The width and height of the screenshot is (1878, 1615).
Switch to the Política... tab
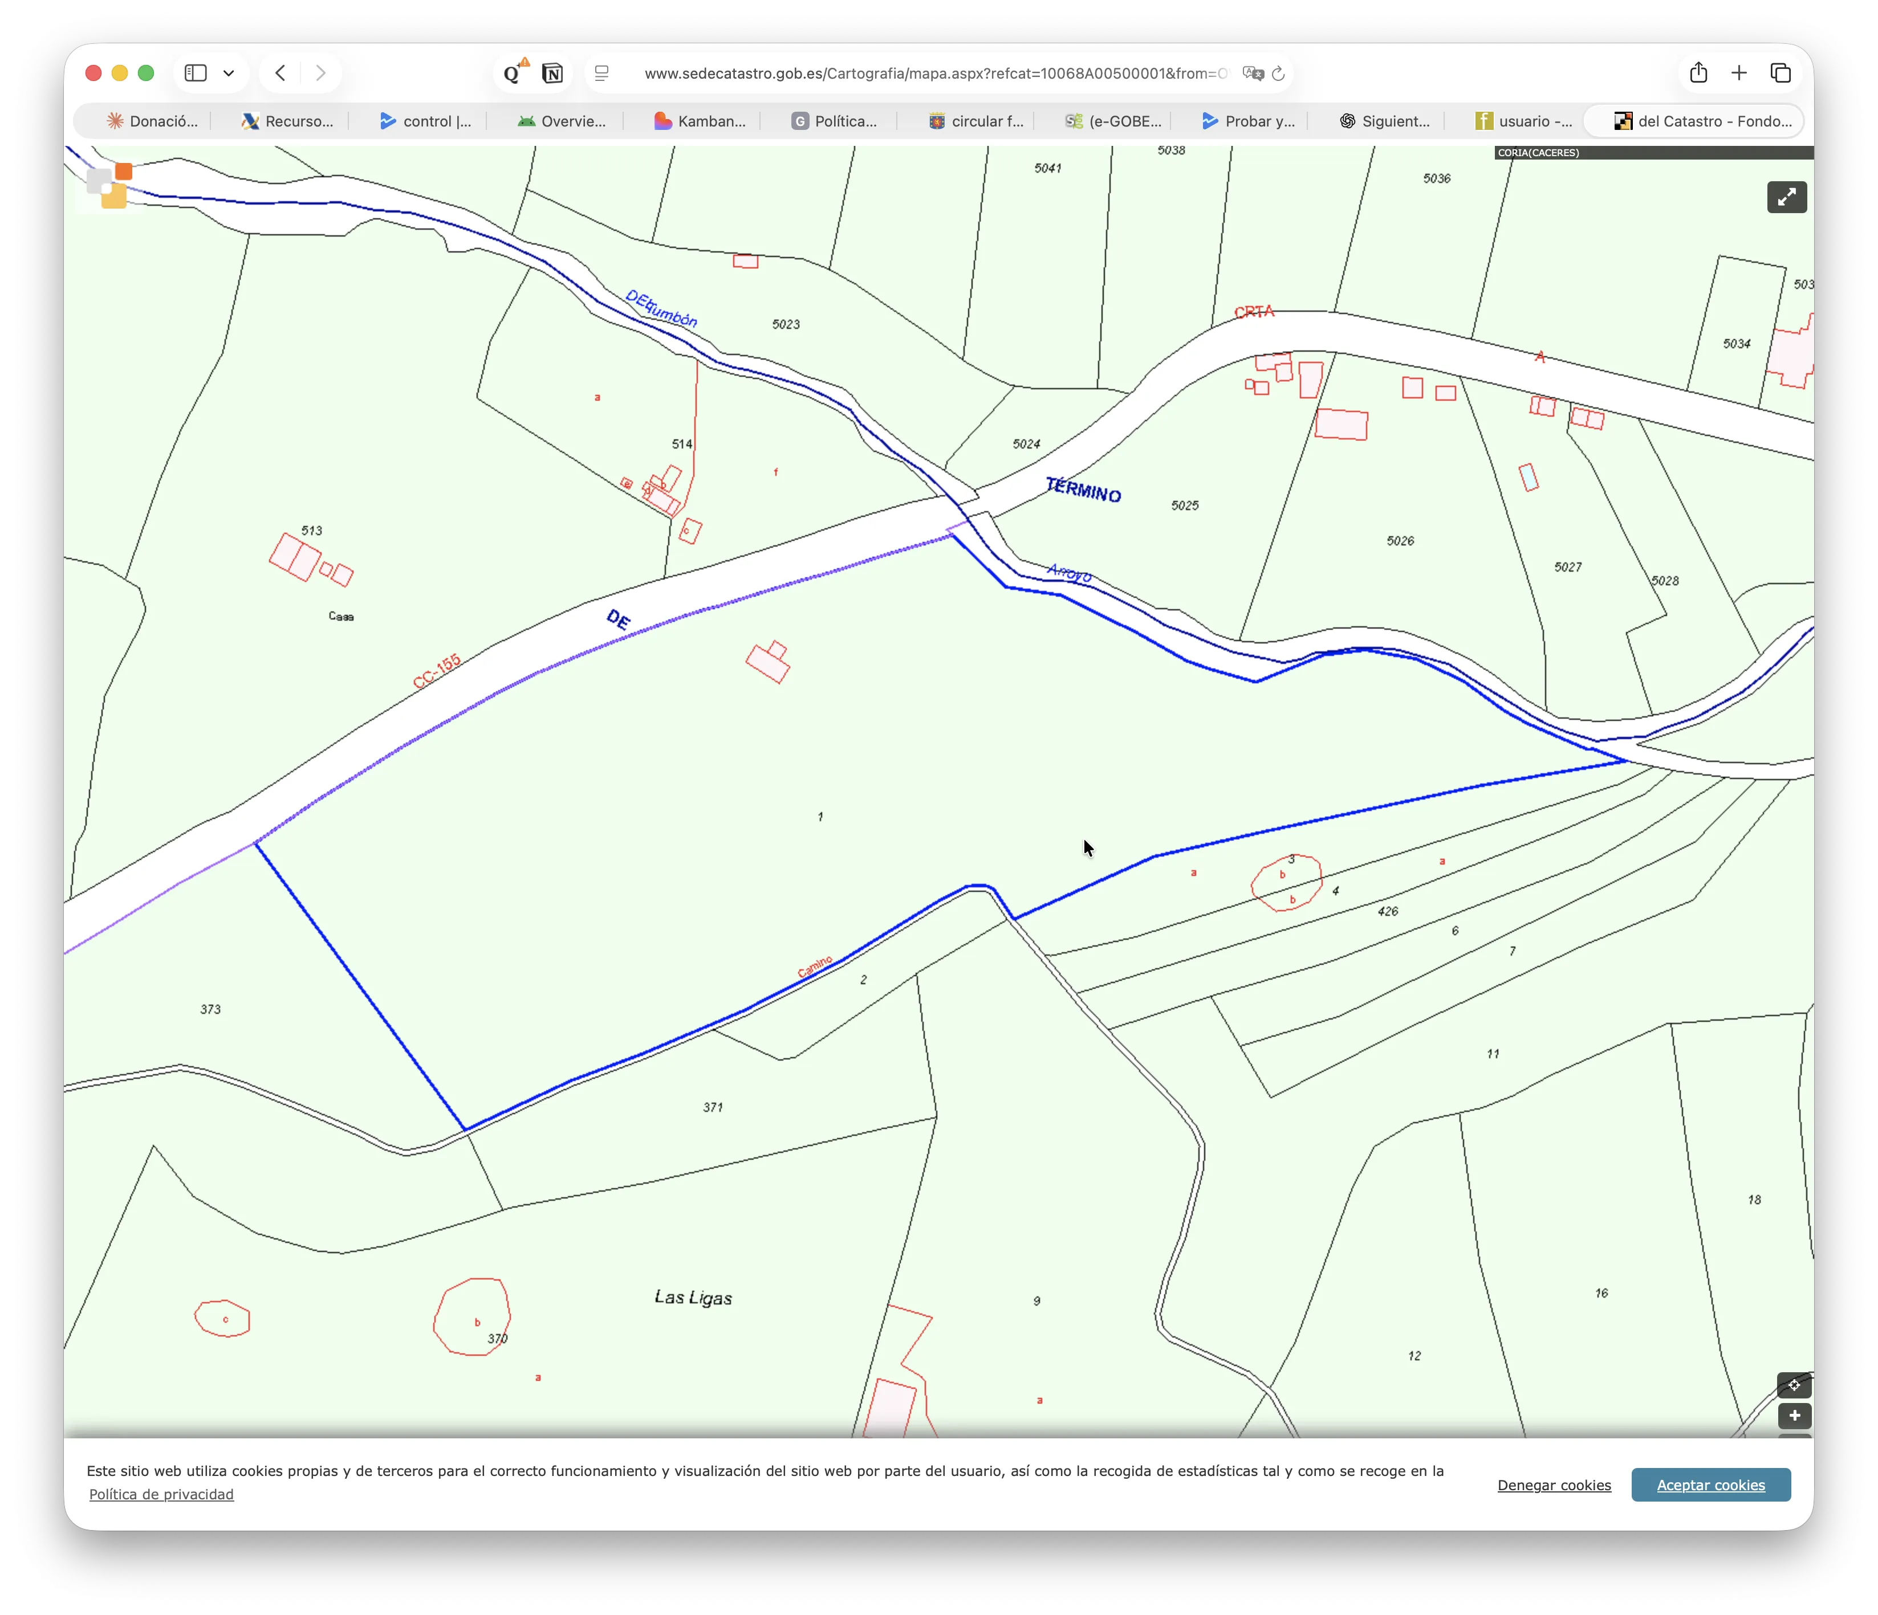coord(834,121)
